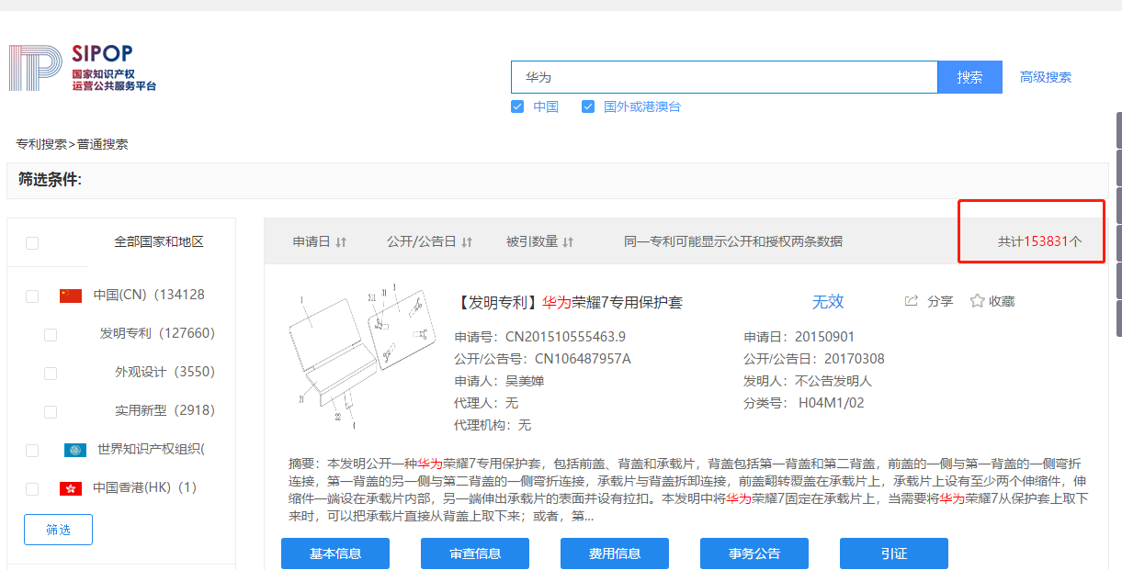Click publication date value 20170308
Screen dimensions: 1122x570
pyautogui.click(x=854, y=359)
